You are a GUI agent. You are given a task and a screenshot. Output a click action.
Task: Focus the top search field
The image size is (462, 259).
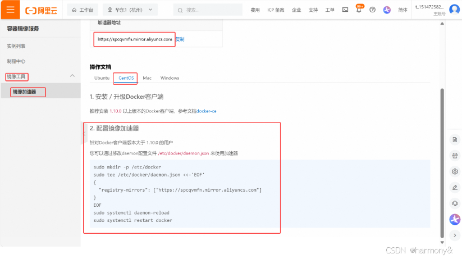click(208, 10)
